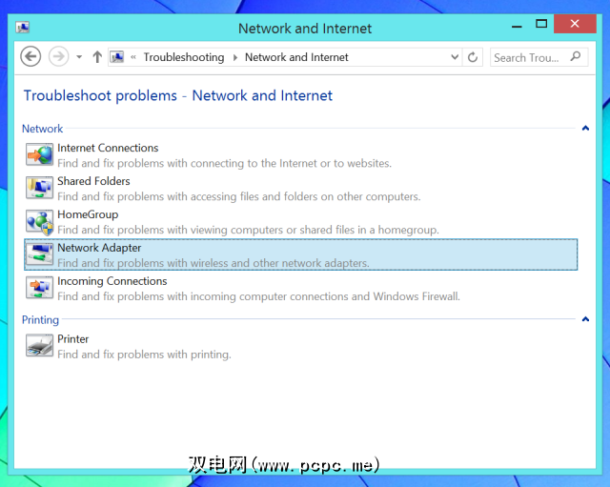
Task: Expand the breadcrumb arrow after Troubleshooting
Action: point(235,57)
